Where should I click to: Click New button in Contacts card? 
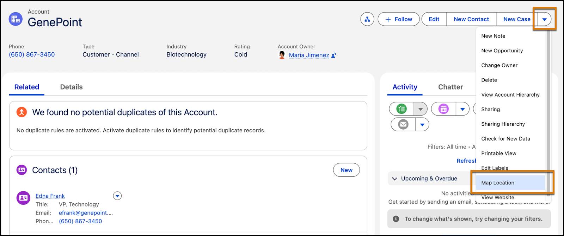[x=347, y=170]
